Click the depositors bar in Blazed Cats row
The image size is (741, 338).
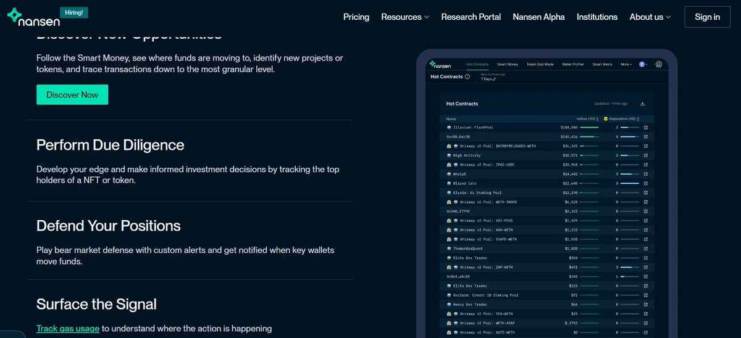pyautogui.click(x=630, y=183)
